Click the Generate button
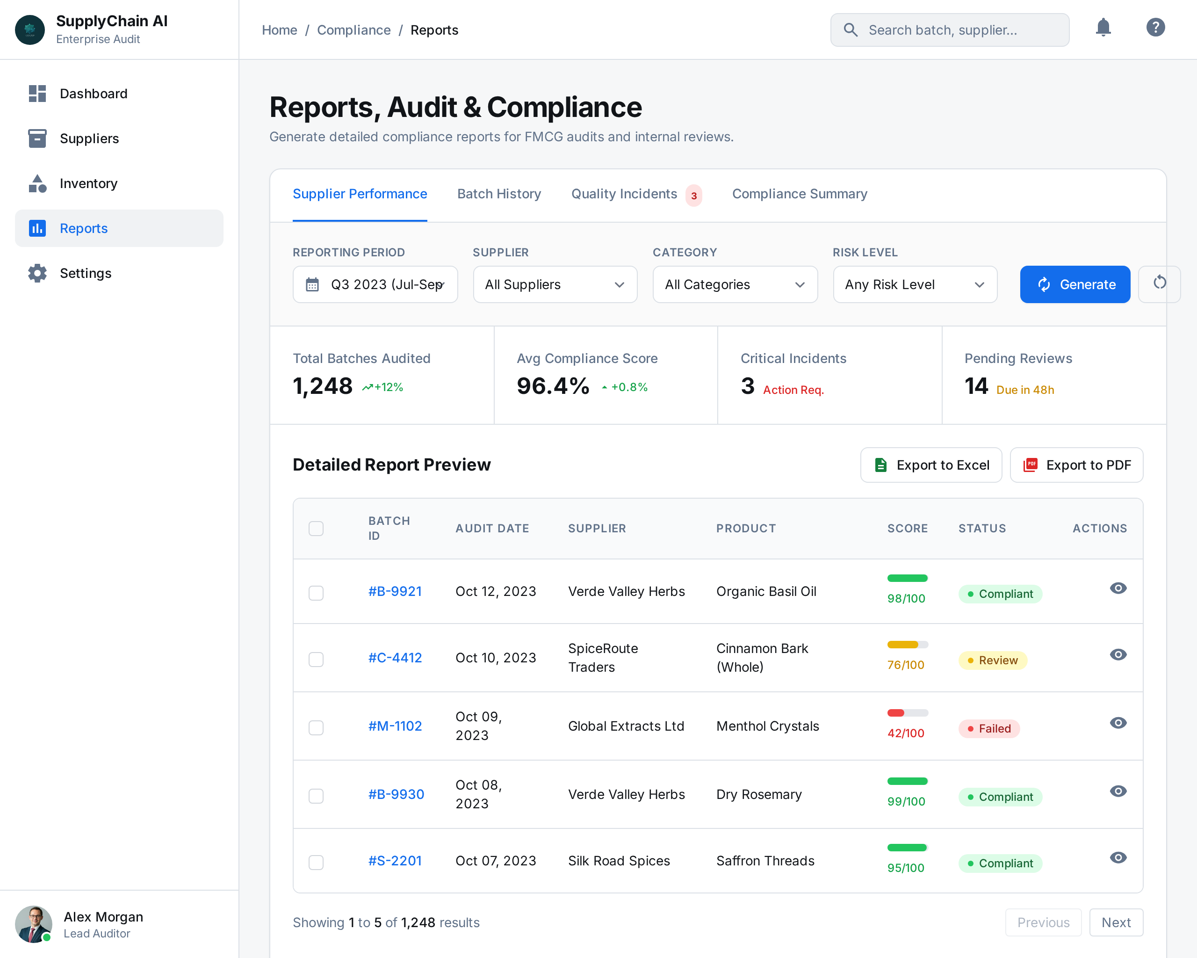This screenshot has width=1197, height=958. point(1075,284)
